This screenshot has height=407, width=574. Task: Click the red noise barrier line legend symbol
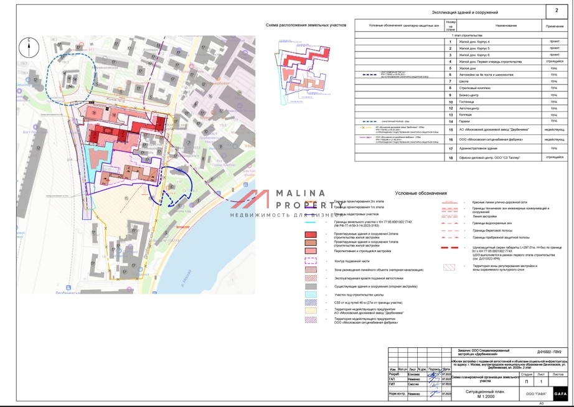(449, 248)
